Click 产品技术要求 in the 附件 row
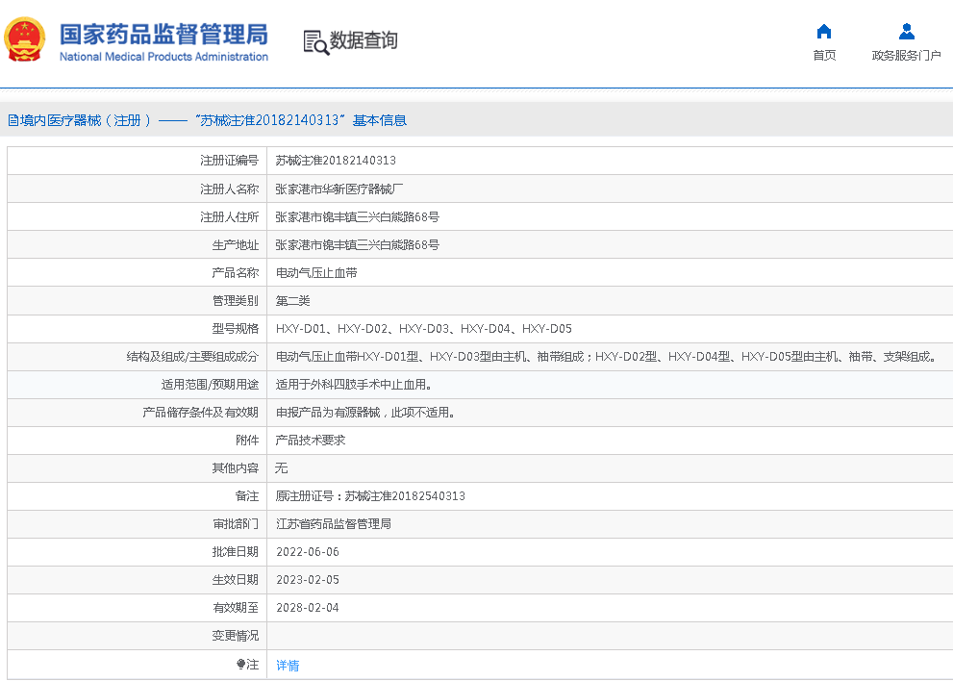 pos(311,440)
